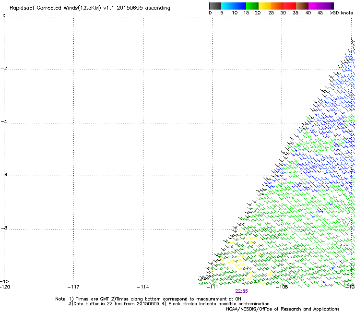This screenshot has height=312, width=355.
Task: Click the note 'Data buffer is 22 hrs' line
Action: click(x=169, y=304)
